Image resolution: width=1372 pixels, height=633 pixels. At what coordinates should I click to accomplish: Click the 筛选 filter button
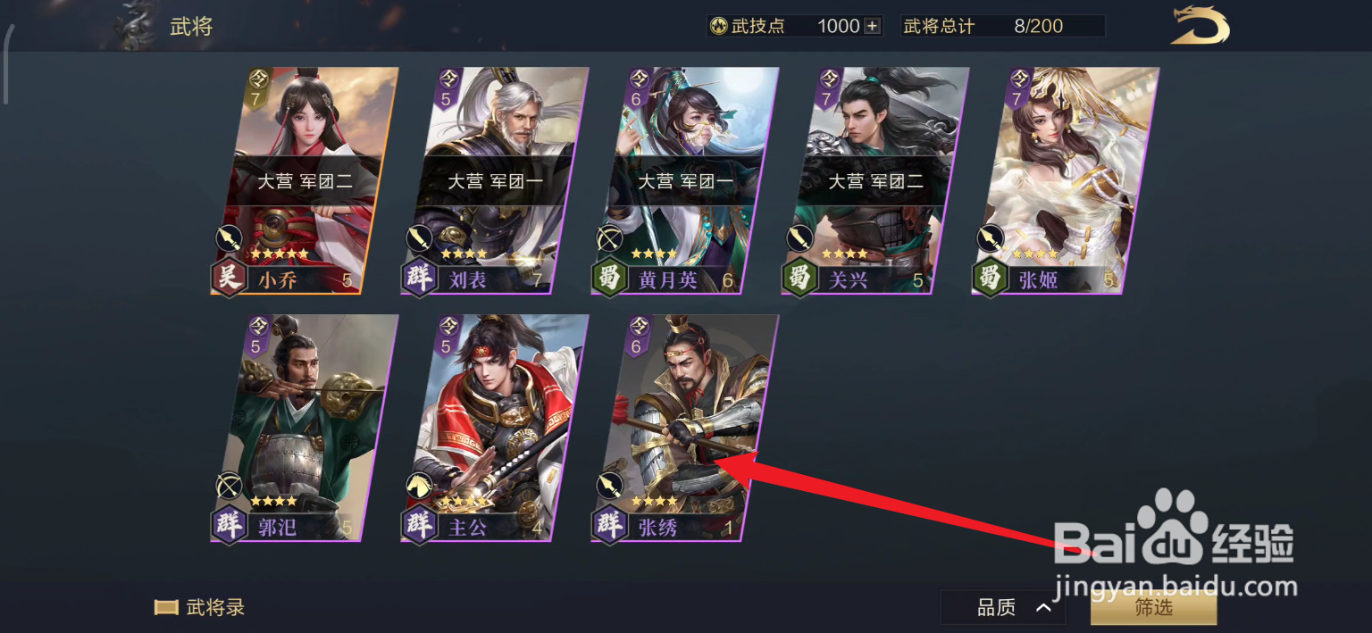click(1153, 608)
